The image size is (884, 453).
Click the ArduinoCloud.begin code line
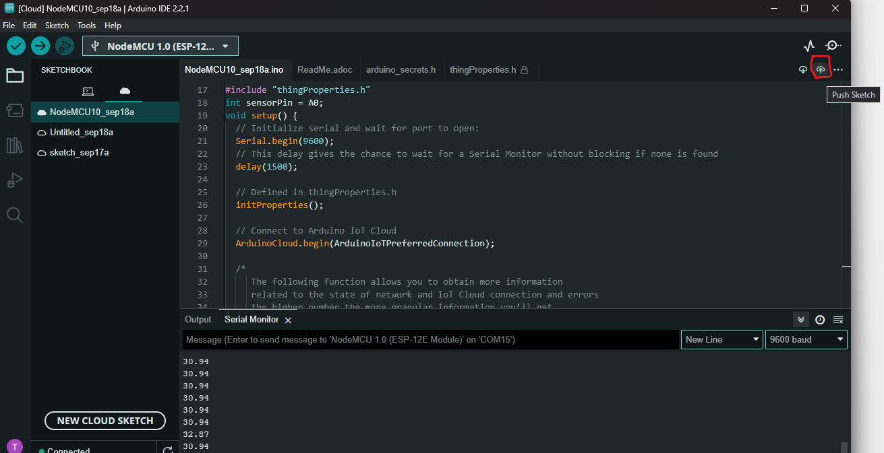point(365,244)
